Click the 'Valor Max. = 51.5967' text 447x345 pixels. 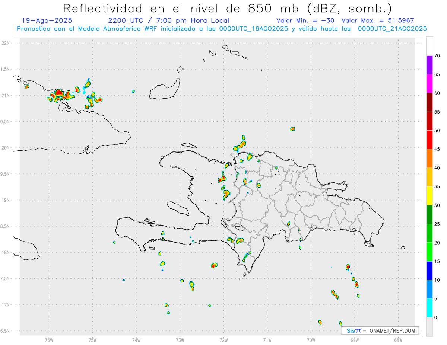(378, 20)
